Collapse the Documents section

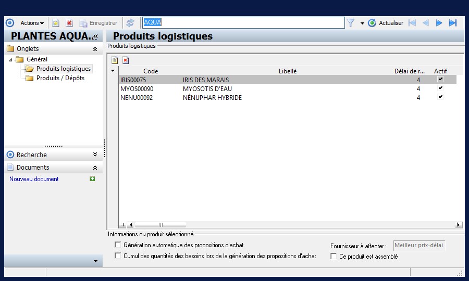tap(95, 168)
